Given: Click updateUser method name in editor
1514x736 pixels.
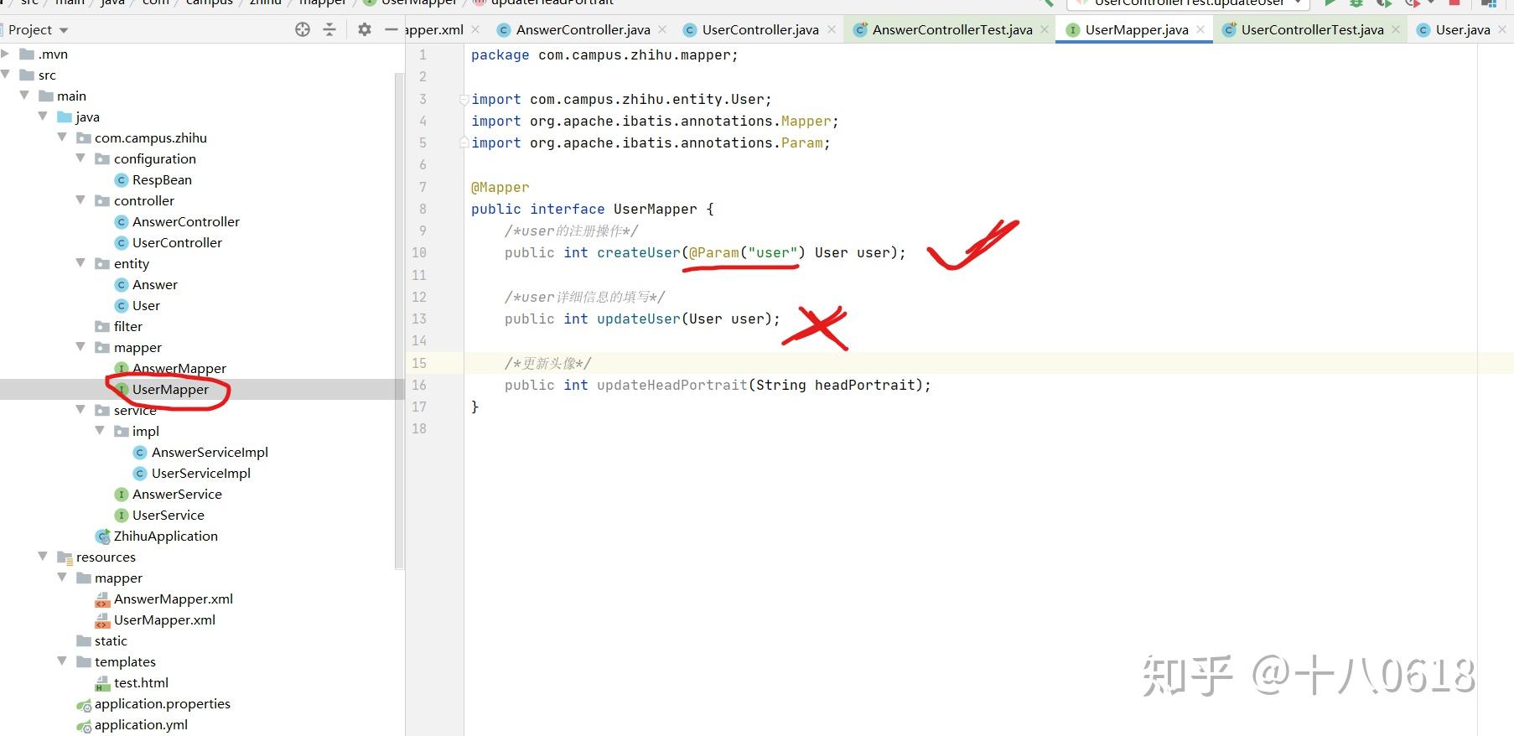Looking at the screenshot, I should tap(639, 319).
